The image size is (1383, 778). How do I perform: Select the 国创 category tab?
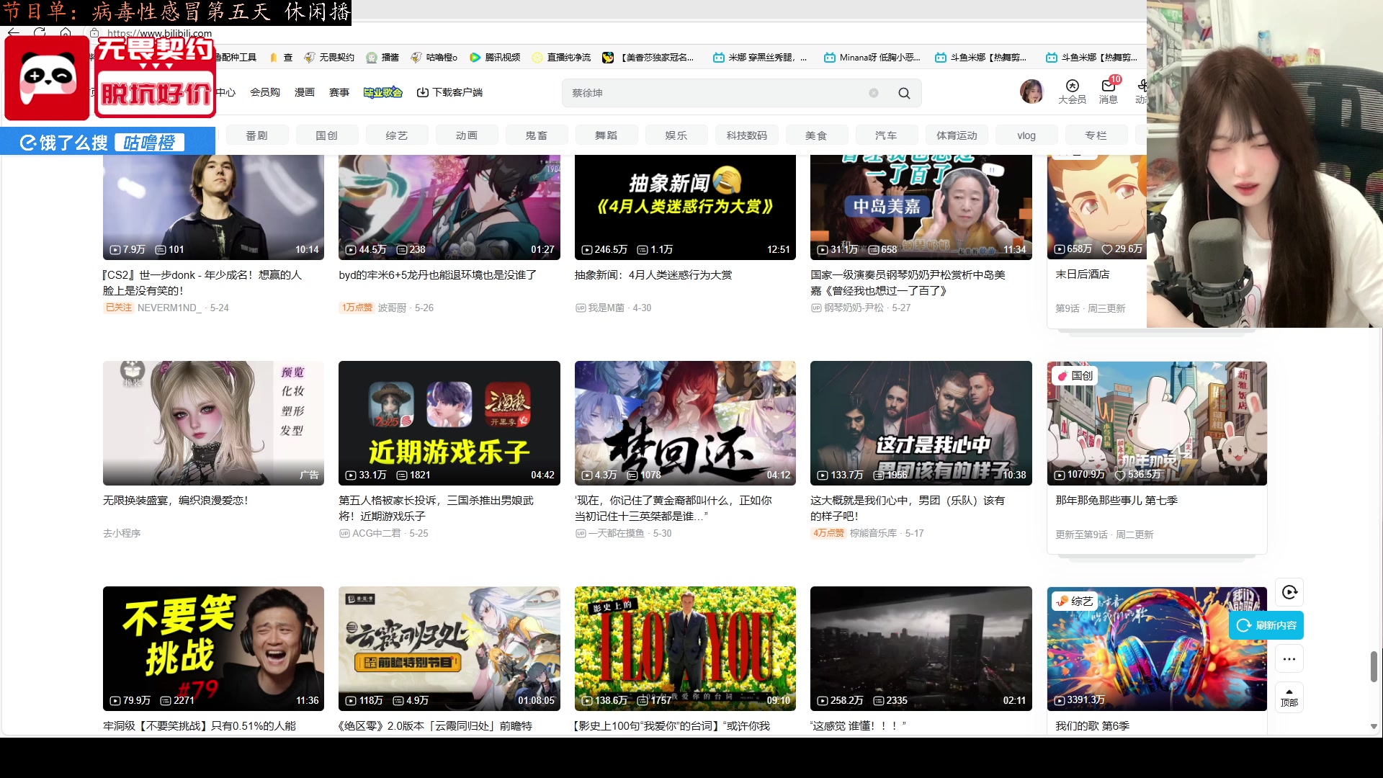pos(327,135)
